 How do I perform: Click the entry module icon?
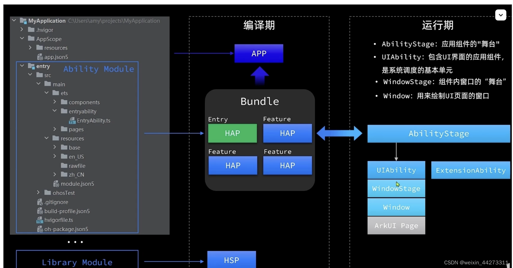[31, 66]
